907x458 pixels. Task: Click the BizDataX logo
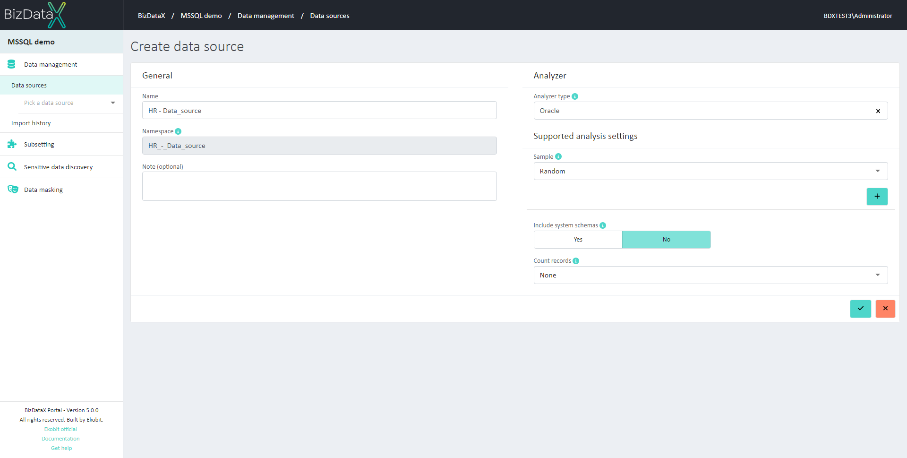pyautogui.click(x=34, y=15)
